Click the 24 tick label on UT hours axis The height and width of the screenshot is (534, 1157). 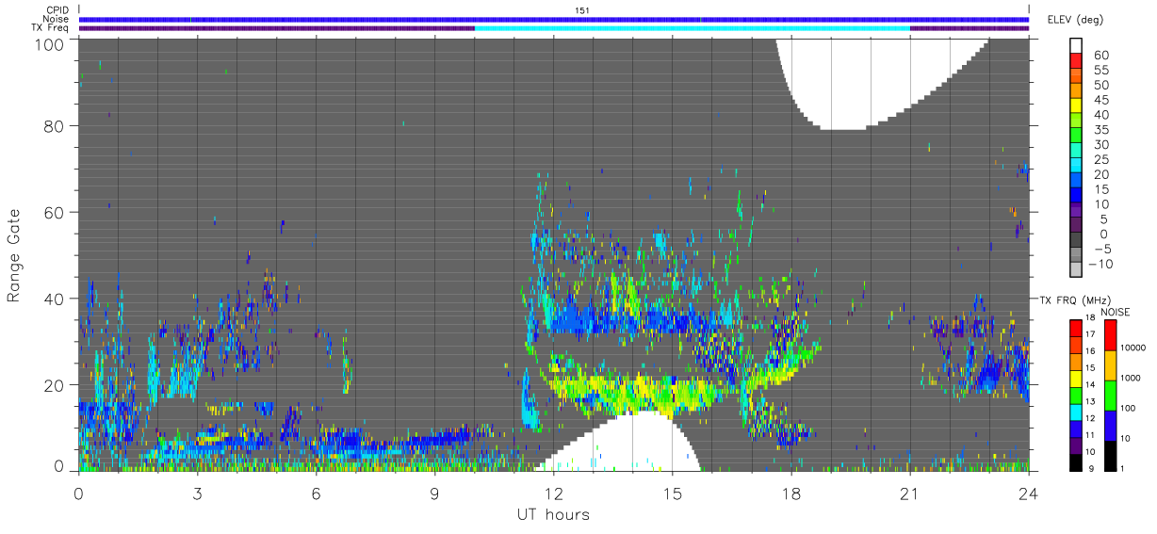pos(1028,492)
